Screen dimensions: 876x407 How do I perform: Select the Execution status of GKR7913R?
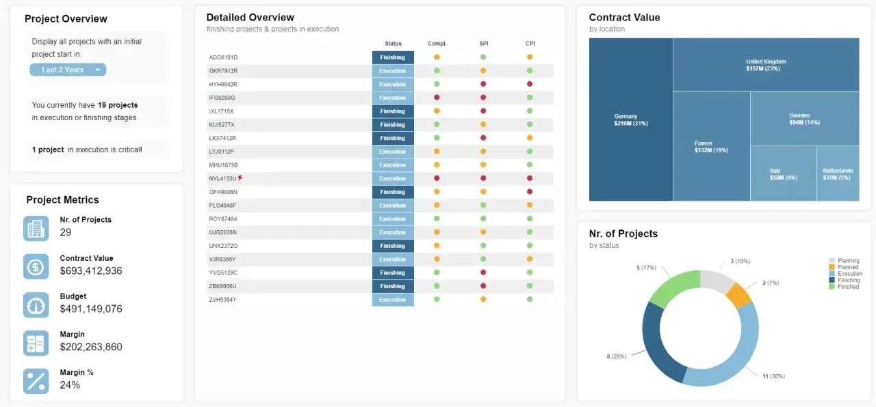pos(393,71)
